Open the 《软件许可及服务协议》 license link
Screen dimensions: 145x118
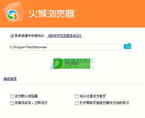tap(65, 36)
